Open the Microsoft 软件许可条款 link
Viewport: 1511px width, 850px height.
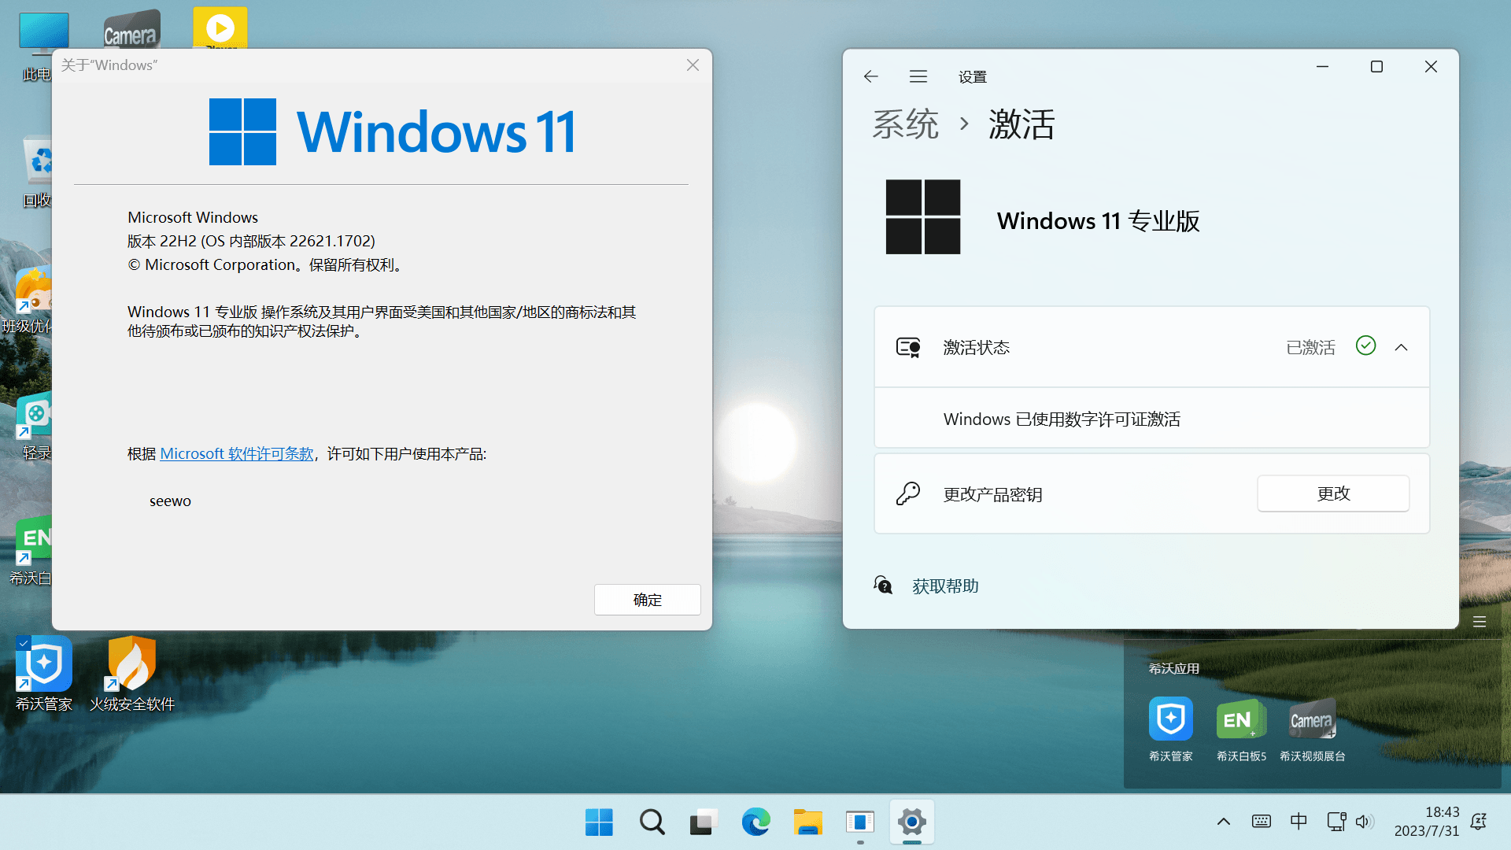point(237,454)
